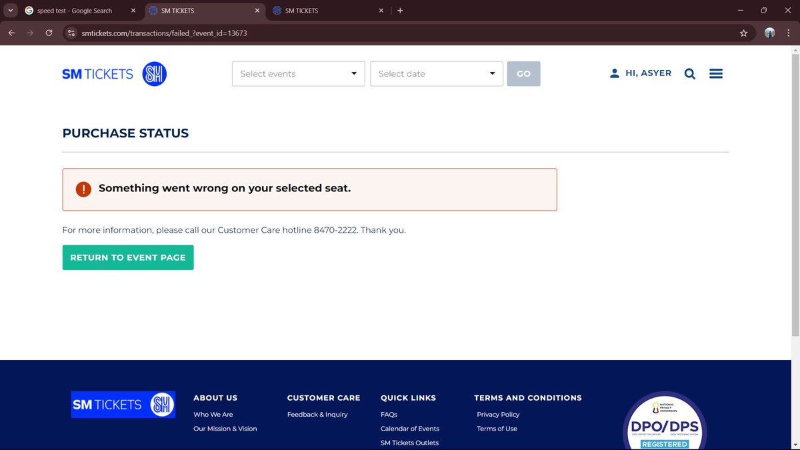Click the CUSTOMER CARE footer heading
This screenshot has width=800, height=450.
tap(323, 398)
